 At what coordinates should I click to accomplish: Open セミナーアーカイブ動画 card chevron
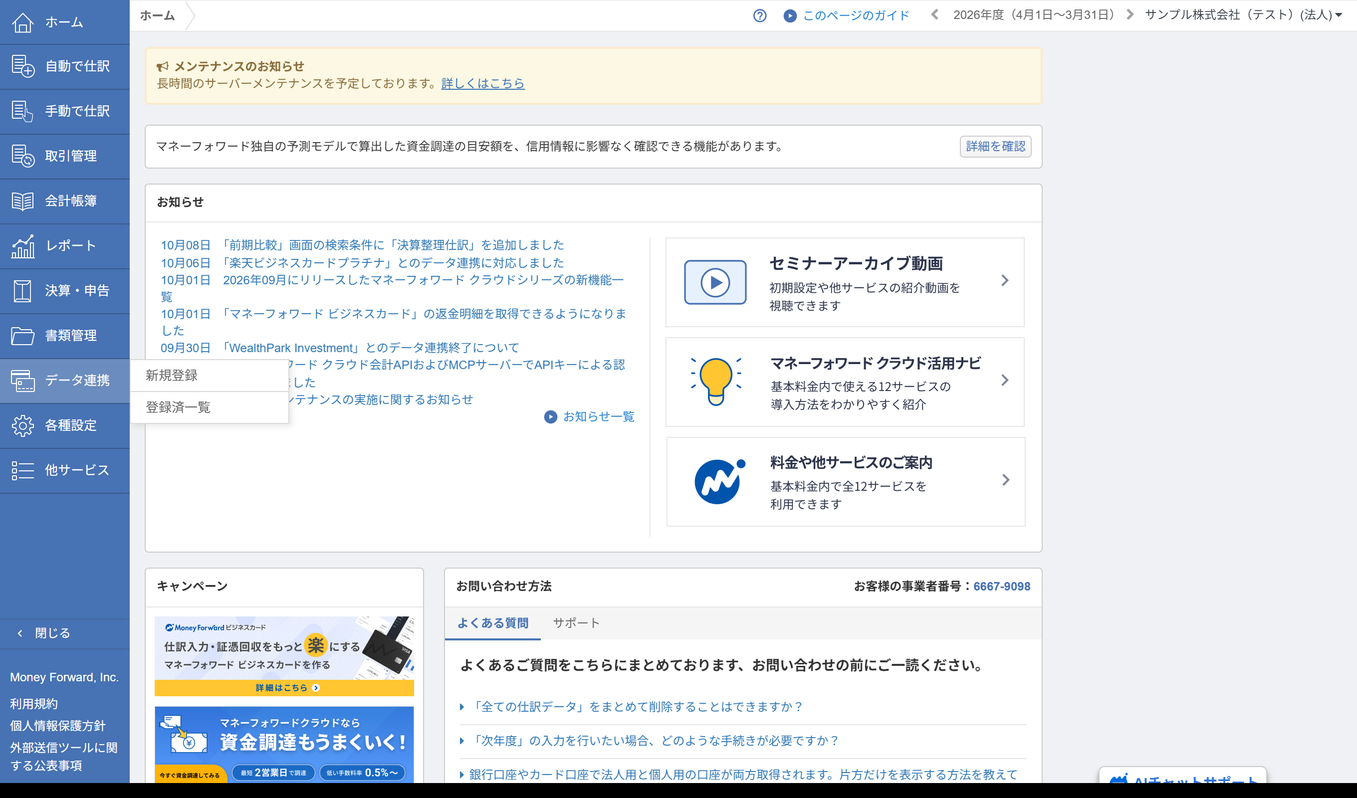(1005, 280)
